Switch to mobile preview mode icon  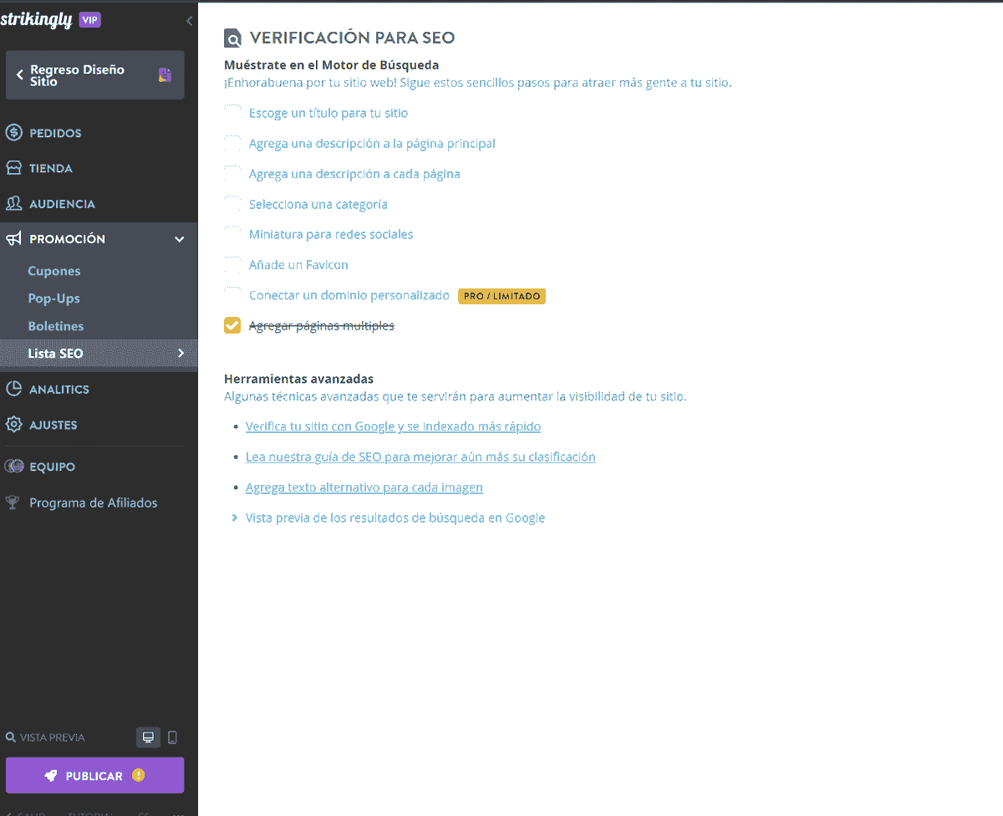point(172,737)
